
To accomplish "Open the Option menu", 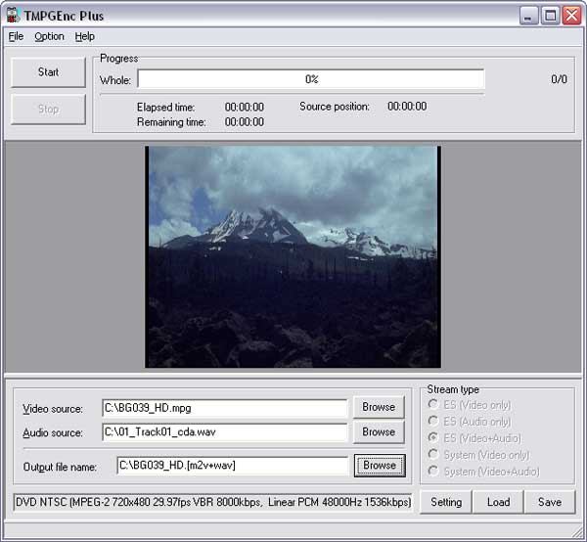I will 49,36.
